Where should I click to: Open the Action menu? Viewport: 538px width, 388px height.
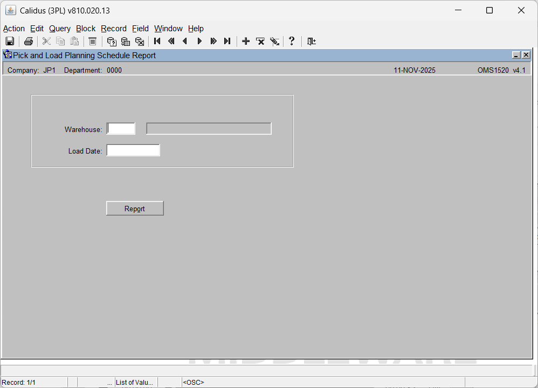pyautogui.click(x=14, y=29)
